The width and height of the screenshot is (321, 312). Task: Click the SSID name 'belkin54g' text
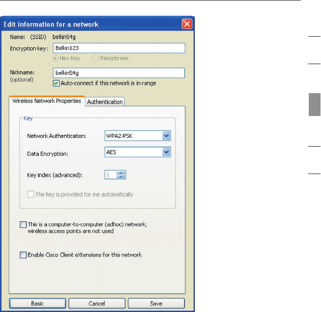tap(64, 37)
